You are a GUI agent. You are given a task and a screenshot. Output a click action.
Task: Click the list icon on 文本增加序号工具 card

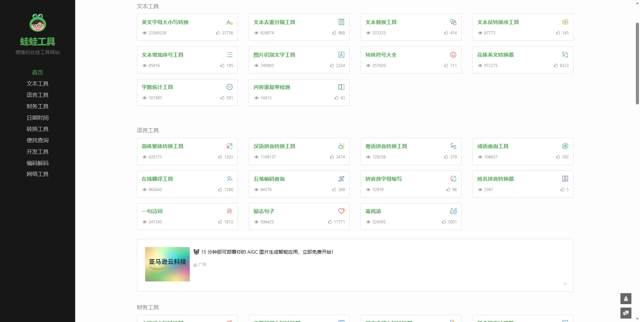[x=230, y=55]
